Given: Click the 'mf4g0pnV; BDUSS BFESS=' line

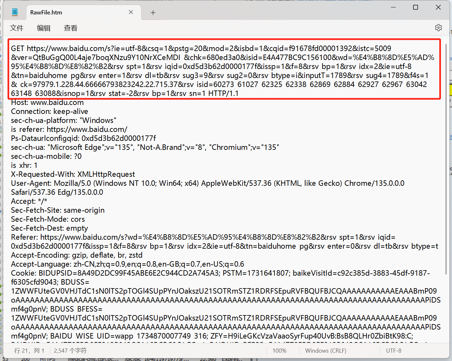Looking at the screenshot, I should click(57, 309).
